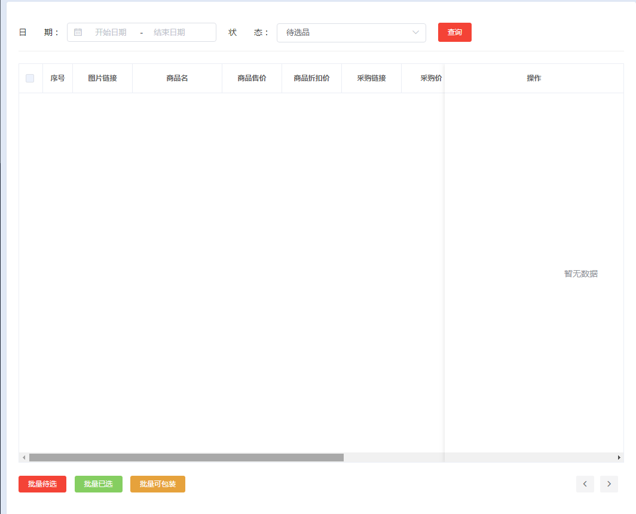Image resolution: width=636 pixels, height=514 pixels.
Task: Go to next page with right chevron
Action: pos(609,484)
